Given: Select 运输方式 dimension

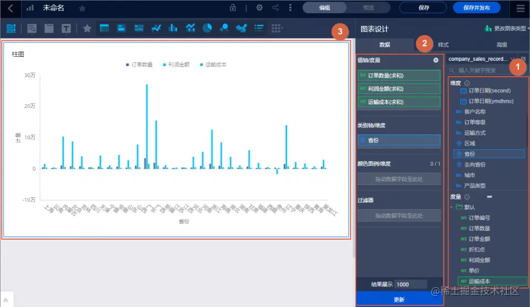Looking at the screenshot, I should pos(475,133).
